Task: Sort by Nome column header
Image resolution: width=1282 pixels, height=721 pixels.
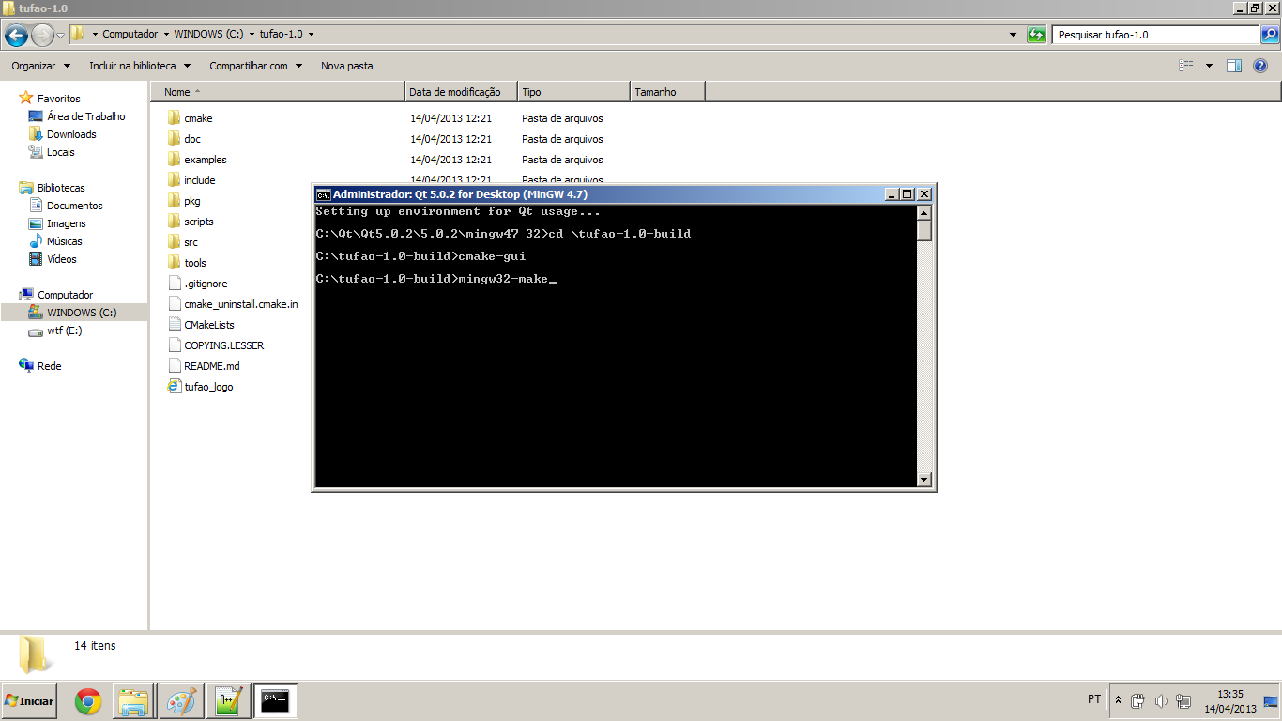Action: (278, 92)
